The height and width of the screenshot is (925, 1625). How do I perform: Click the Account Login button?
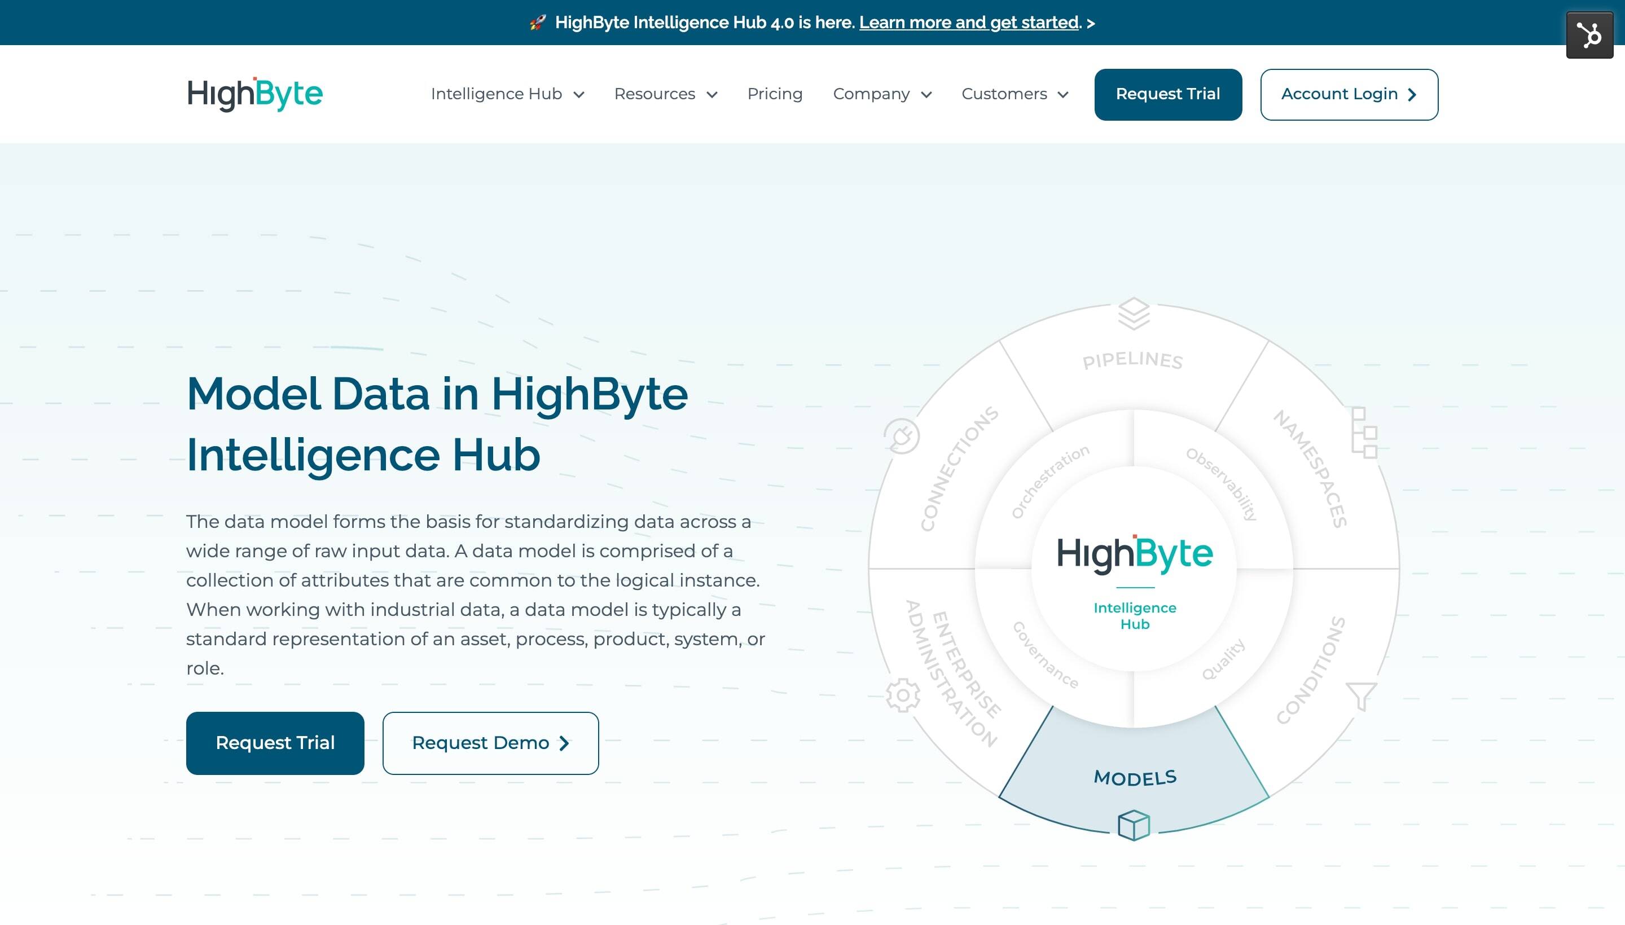[x=1349, y=95]
